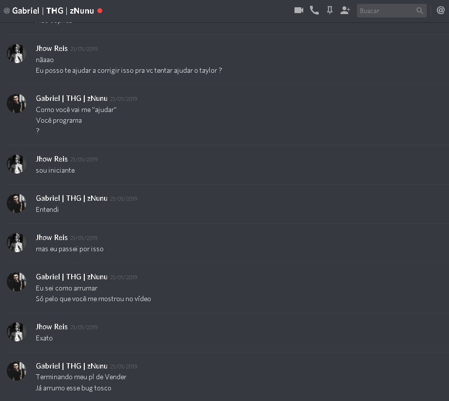This screenshot has height=401, width=449.
Task: Open Gabriel's avatar beside "Terminando meu pl" message
Action: tap(16, 371)
